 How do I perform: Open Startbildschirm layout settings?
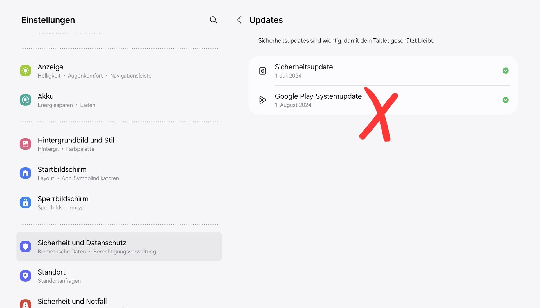(x=78, y=173)
